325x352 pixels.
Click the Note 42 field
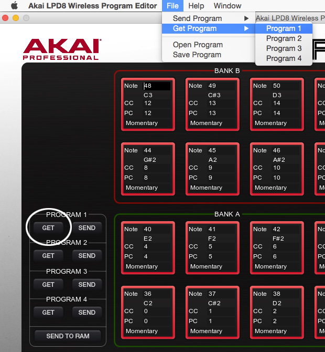(286, 229)
